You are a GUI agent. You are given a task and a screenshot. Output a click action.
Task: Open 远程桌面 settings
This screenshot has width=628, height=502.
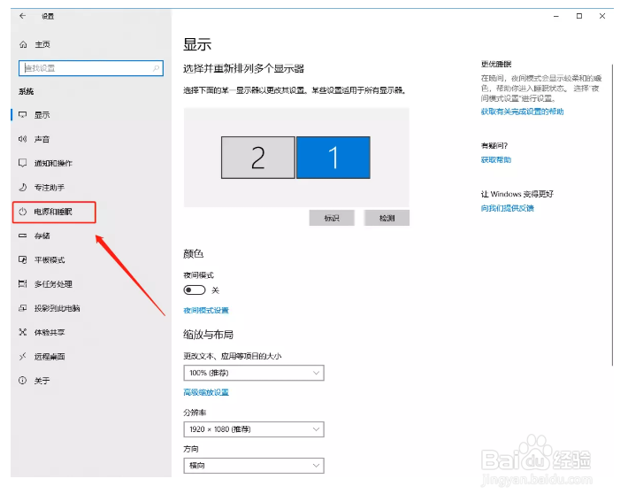click(50, 357)
